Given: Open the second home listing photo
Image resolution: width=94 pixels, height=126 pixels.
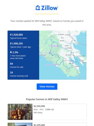Looking at the screenshot, I should coord(20,124).
